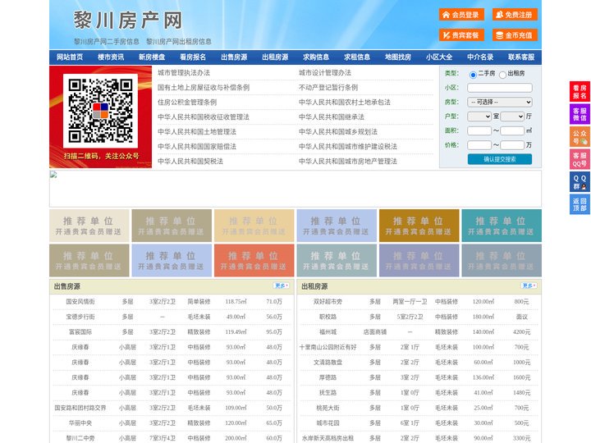Open the 城市设计管理办法 article link
Image resolution: width=591 pixels, height=443 pixels.
(x=325, y=73)
